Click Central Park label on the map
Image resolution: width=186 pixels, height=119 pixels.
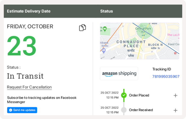click(x=143, y=29)
